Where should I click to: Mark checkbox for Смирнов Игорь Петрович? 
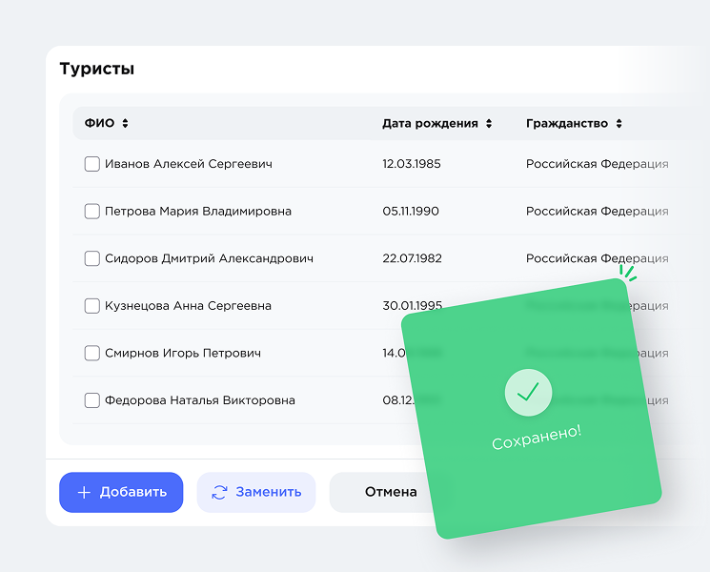point(92,353)
